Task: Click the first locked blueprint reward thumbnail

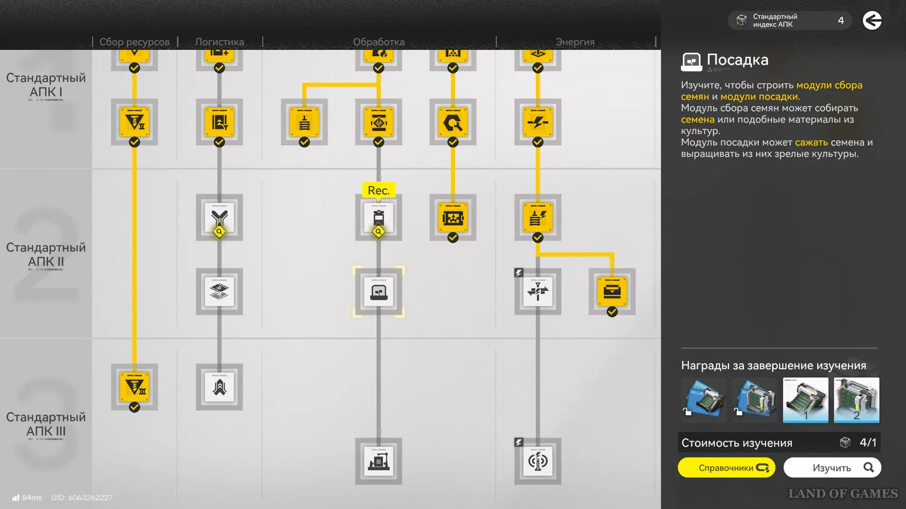Action: point(704,400)
